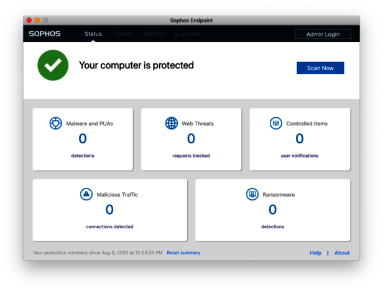Viewport: 383px width, 291px height.
Task: Minimize the Sophos Endpoint window
Action: 37,20
